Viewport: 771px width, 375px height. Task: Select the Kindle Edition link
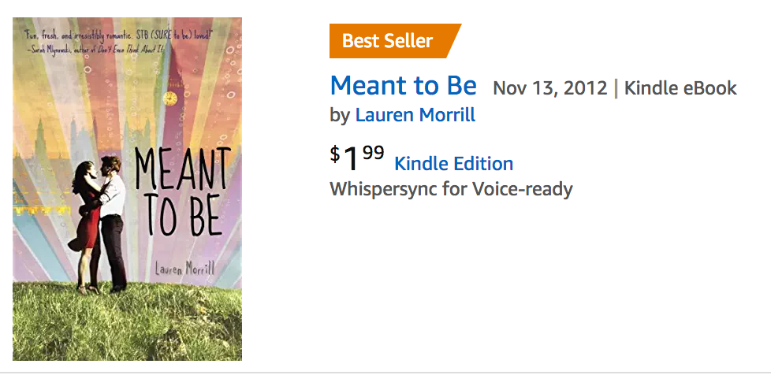[453, 164]
